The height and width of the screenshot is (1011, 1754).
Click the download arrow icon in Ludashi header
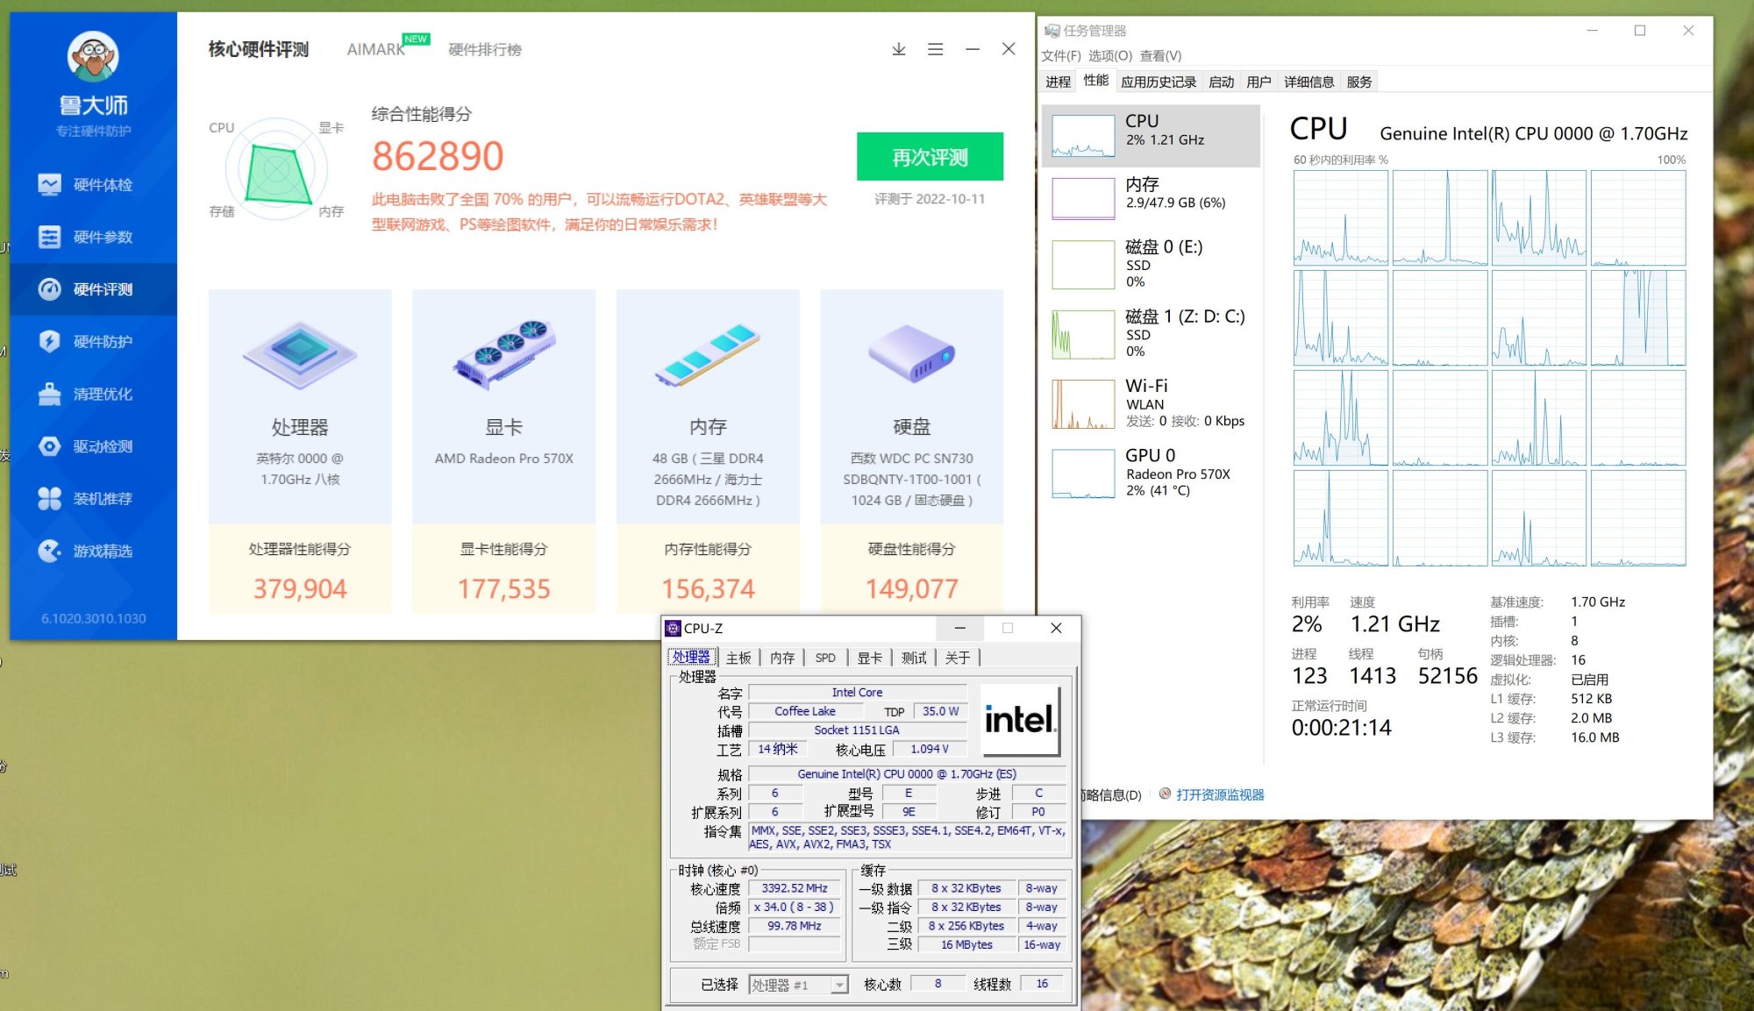pyautogui.click(x=898, y=49)
